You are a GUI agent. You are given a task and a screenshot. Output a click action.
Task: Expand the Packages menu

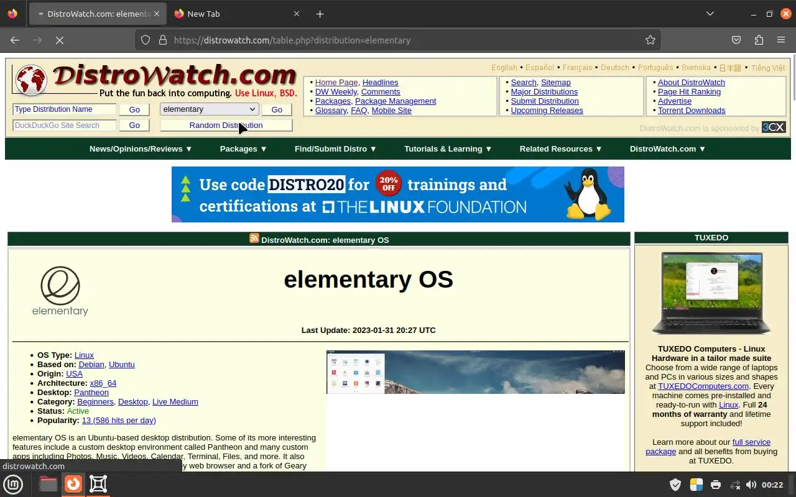(x=244, y=148)
